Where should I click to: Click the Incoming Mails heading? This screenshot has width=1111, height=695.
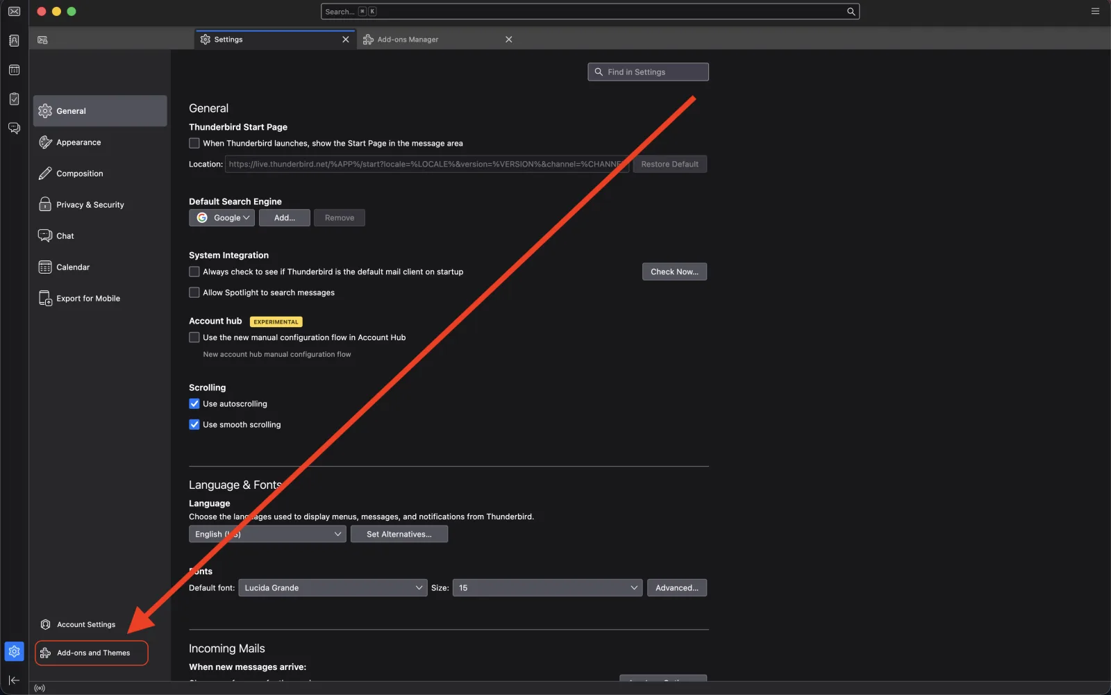(x=227, y=648)
